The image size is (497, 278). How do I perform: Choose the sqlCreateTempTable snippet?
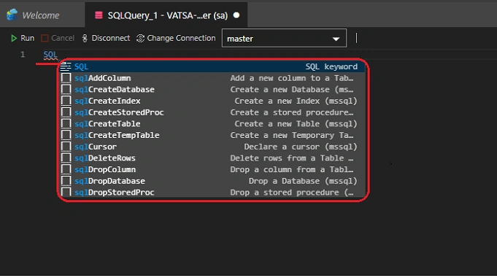click(212, 135)
